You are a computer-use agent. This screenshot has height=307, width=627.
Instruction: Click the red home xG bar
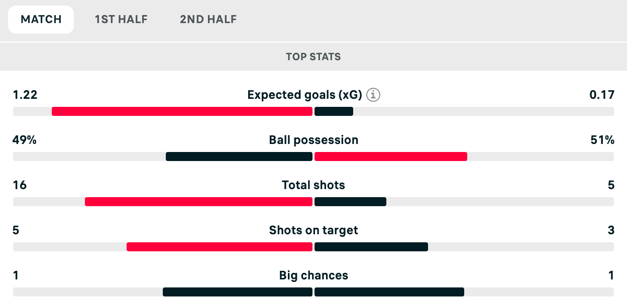coord(182,111)
